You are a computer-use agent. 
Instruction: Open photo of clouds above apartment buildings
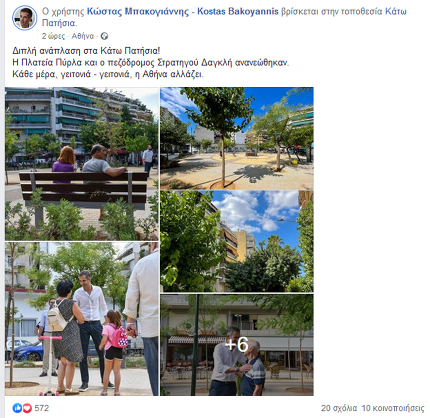point(237,241)
